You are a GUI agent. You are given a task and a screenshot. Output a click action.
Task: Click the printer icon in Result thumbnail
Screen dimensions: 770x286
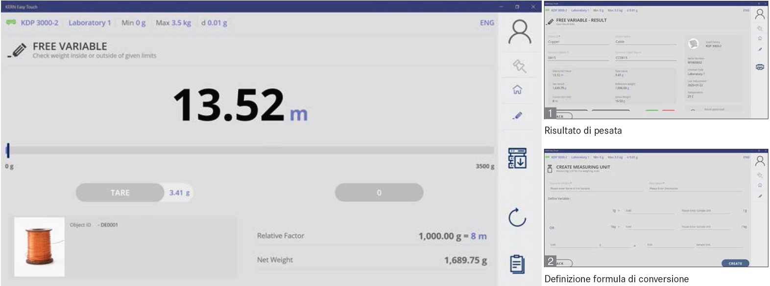point(760,67)
